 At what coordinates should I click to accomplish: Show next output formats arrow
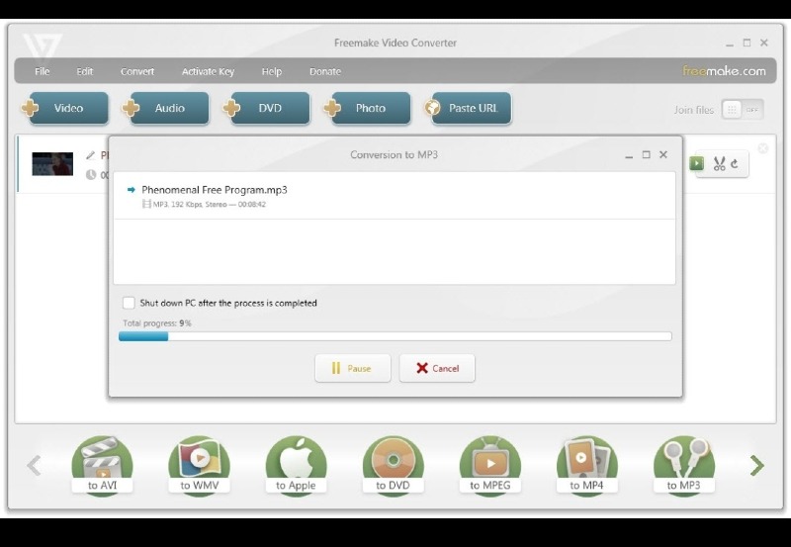tap(756, 465)
